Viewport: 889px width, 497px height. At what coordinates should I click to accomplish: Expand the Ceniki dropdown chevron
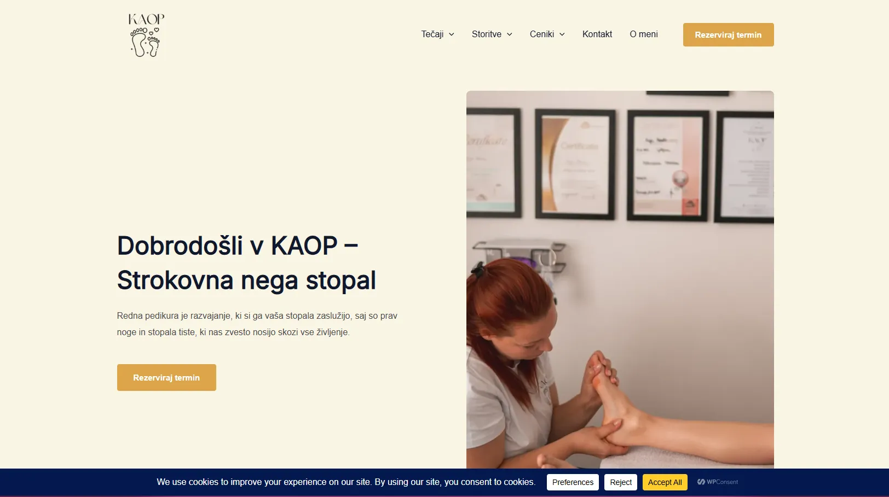pyautogui.click(x=562, y=34)
